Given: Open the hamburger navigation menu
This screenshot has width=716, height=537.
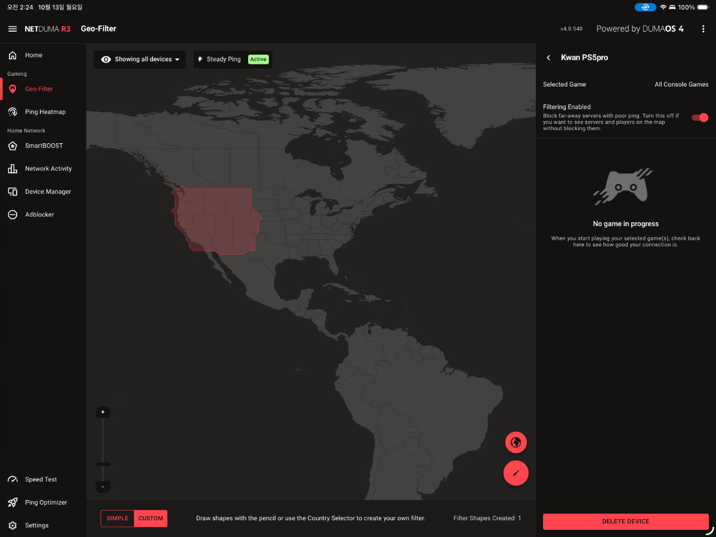Looking at the screenshot, I should 13,29.
